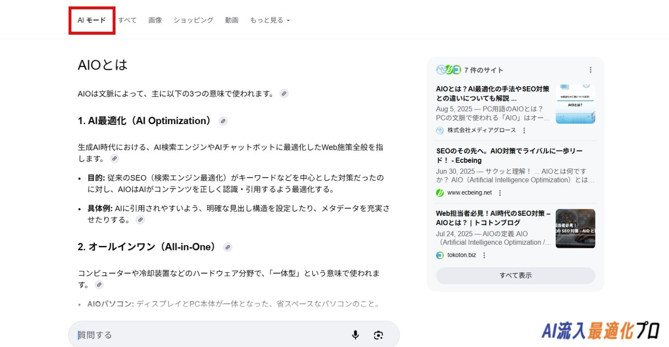Open three-dot menu next to tokoton.biz
Image resolution: width=669 pixels, height=347 pixels.
[484, 255]
